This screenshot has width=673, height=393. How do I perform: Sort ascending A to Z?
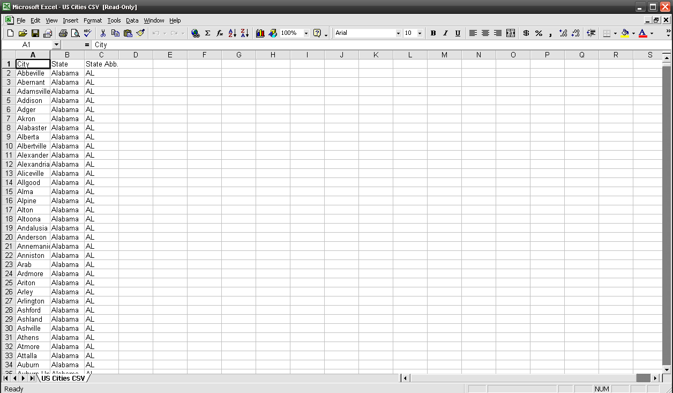(233, 33)
